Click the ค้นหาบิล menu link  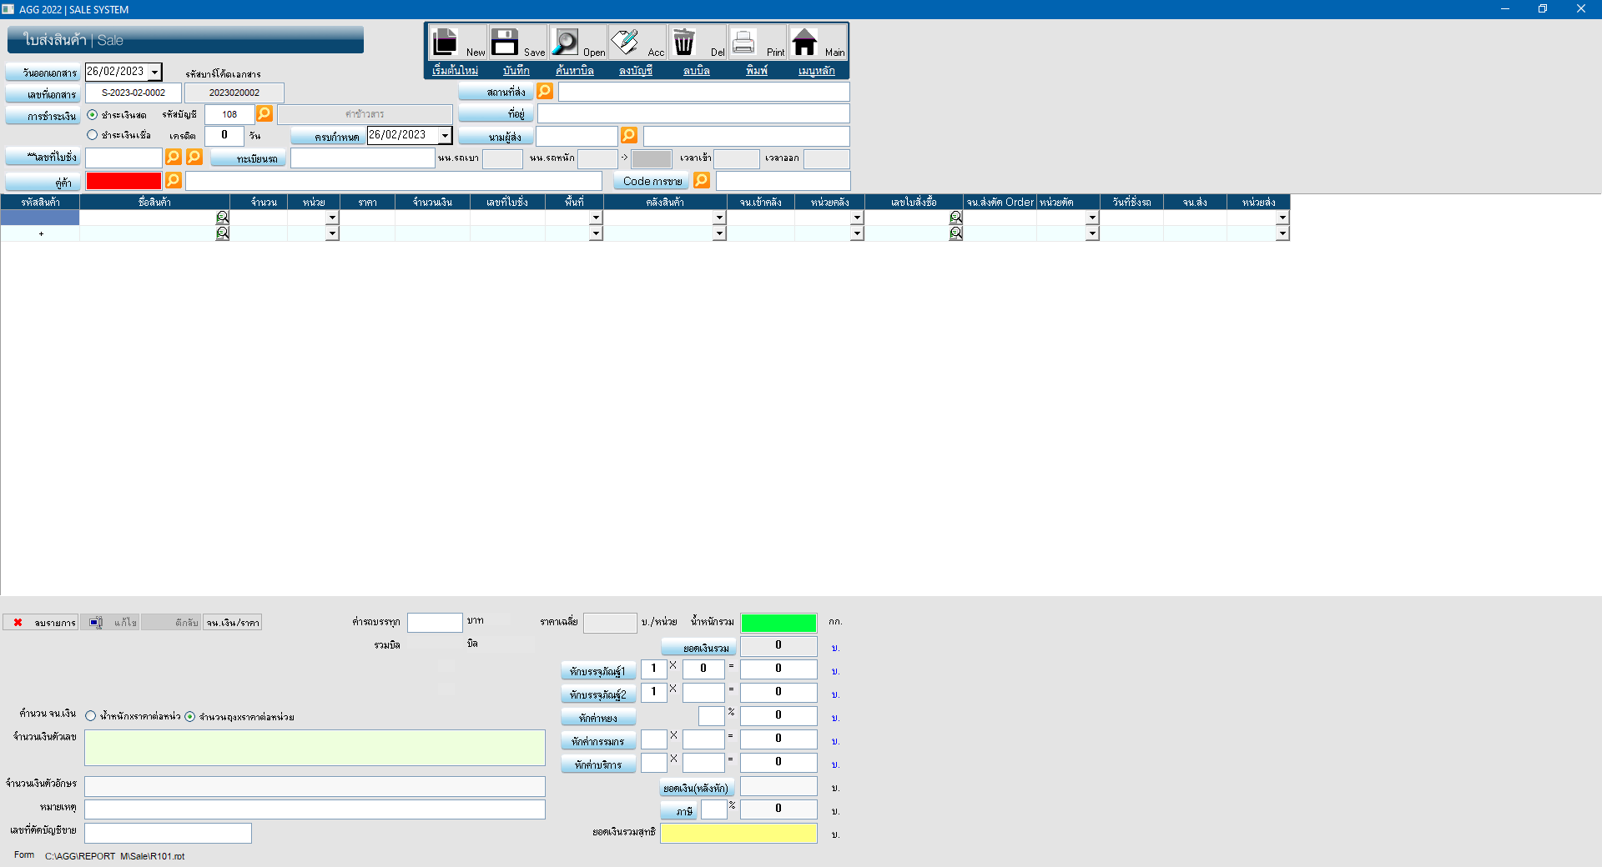point(574,71)
